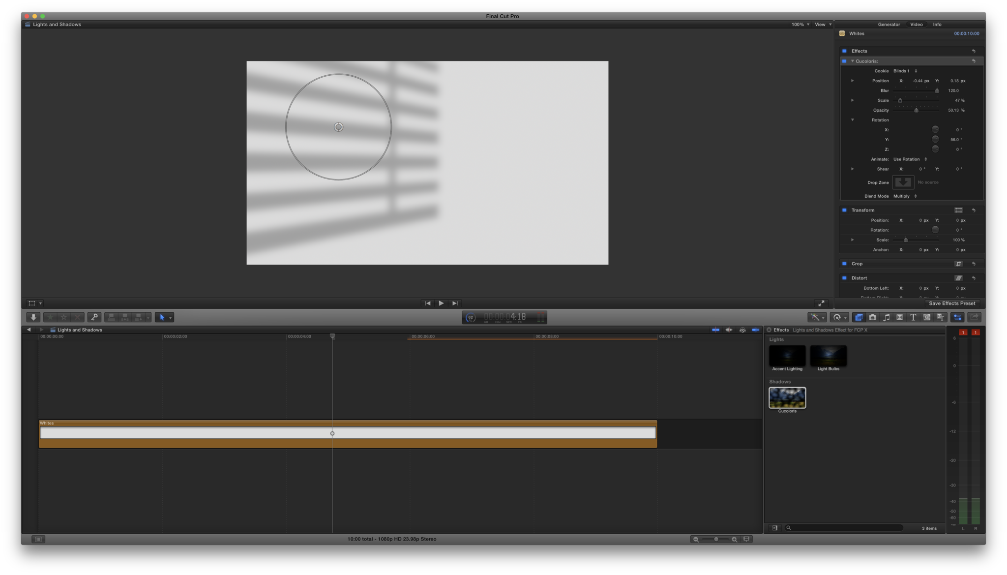Switch to the Info inspector tab
The width and height of the screenshot is (1007, 575).
937,24
